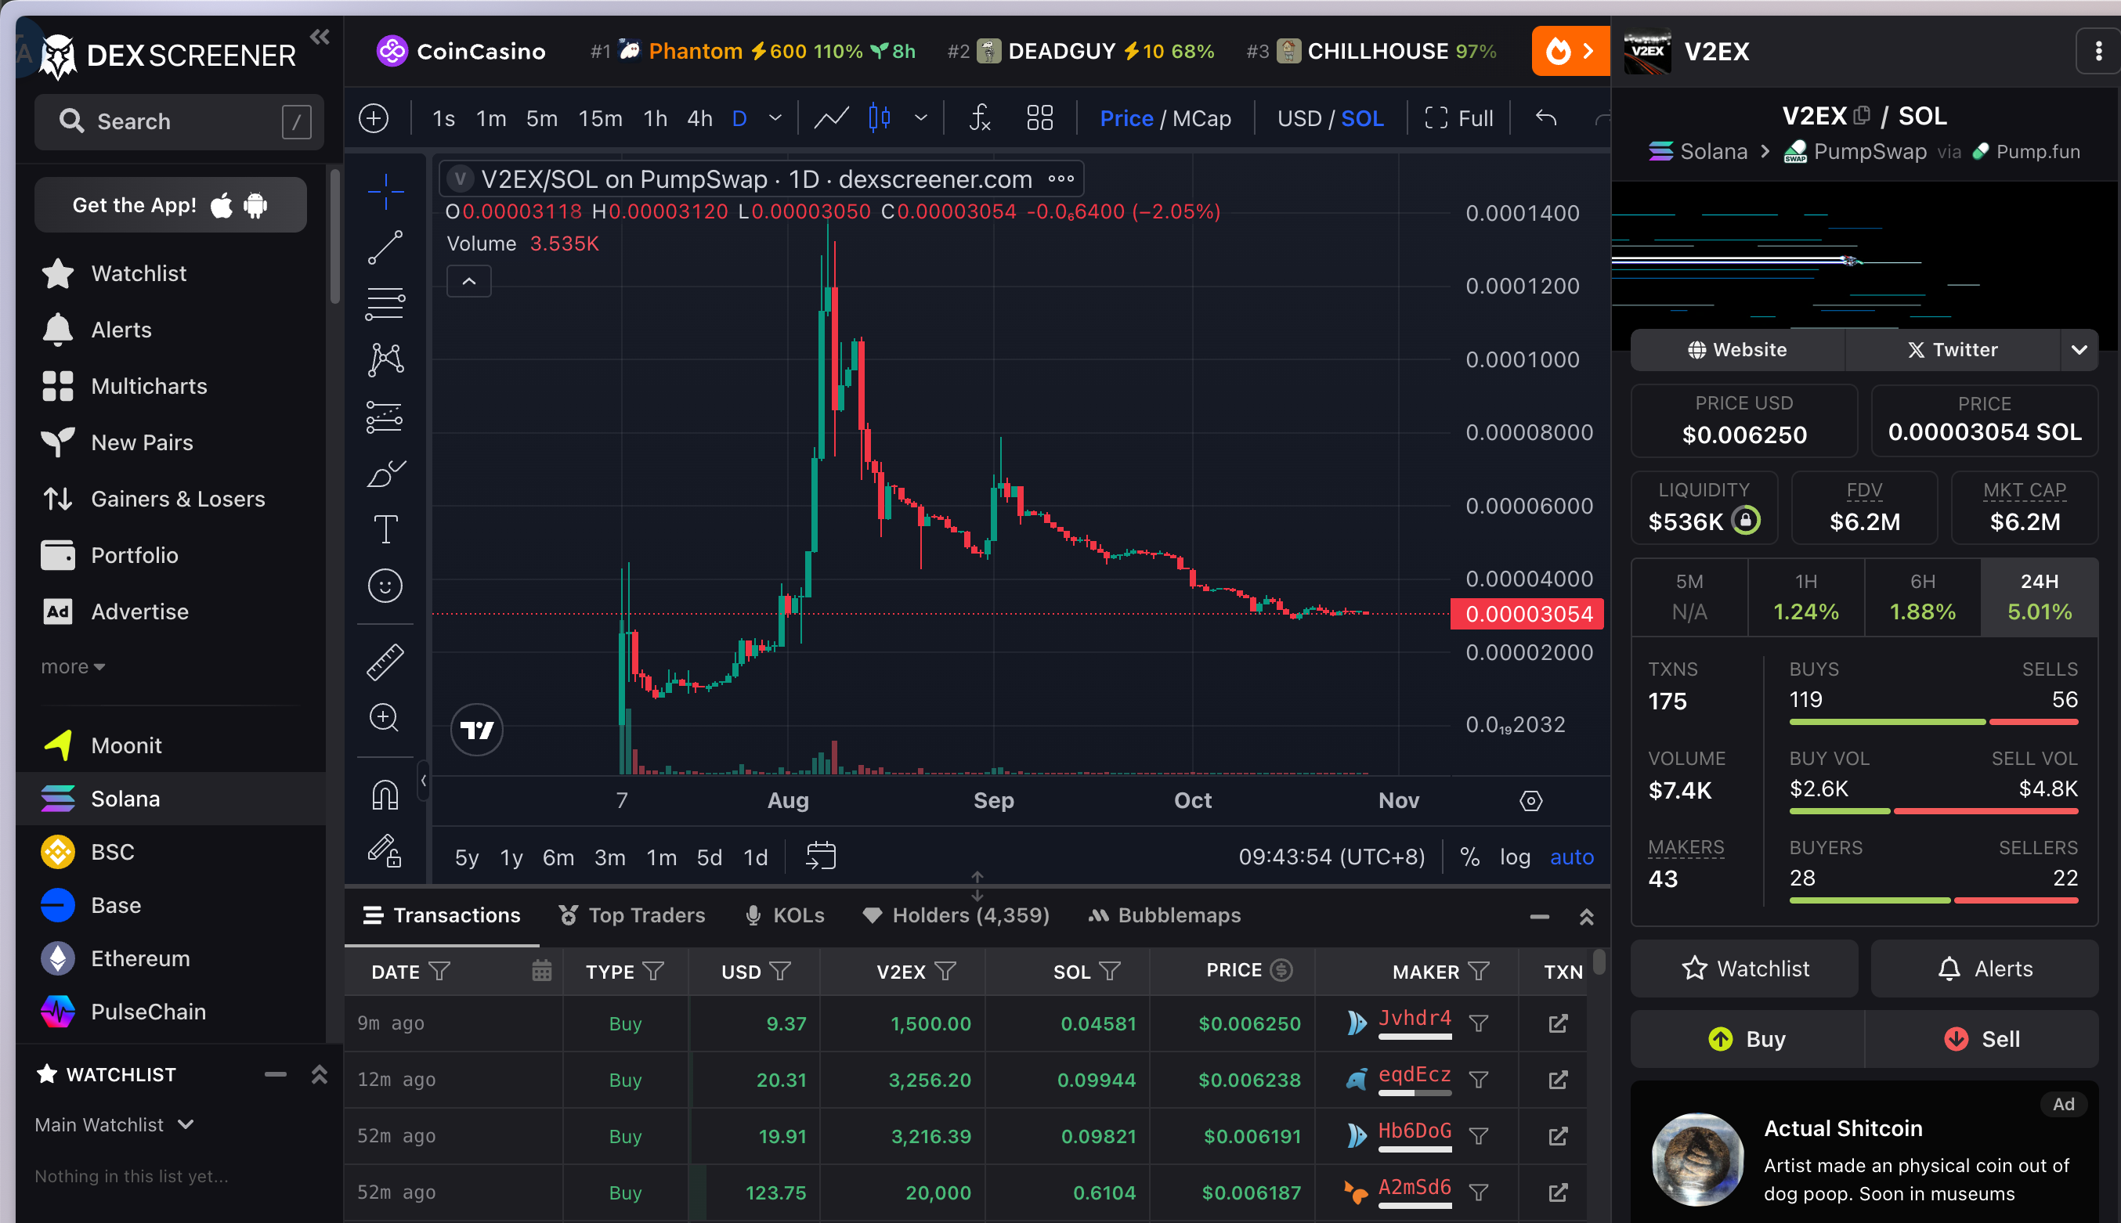Open the emoji sticker tool

385,586
